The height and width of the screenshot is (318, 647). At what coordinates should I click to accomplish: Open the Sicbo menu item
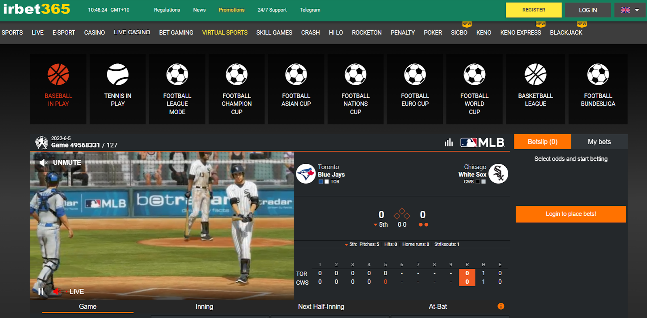pyautogui.click(x=459, y=32)
